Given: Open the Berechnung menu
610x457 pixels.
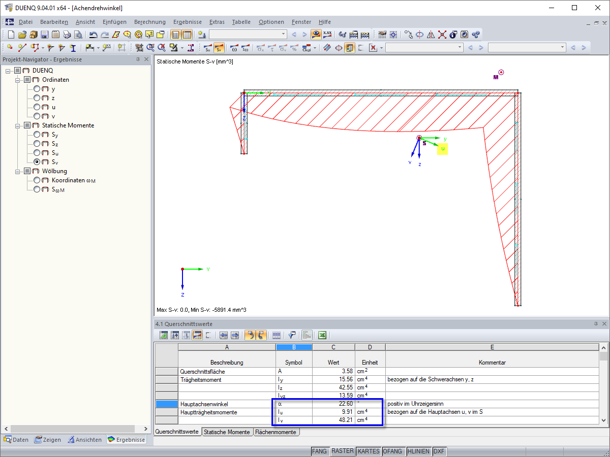Looking at the screenshot, I should [149, 22].
